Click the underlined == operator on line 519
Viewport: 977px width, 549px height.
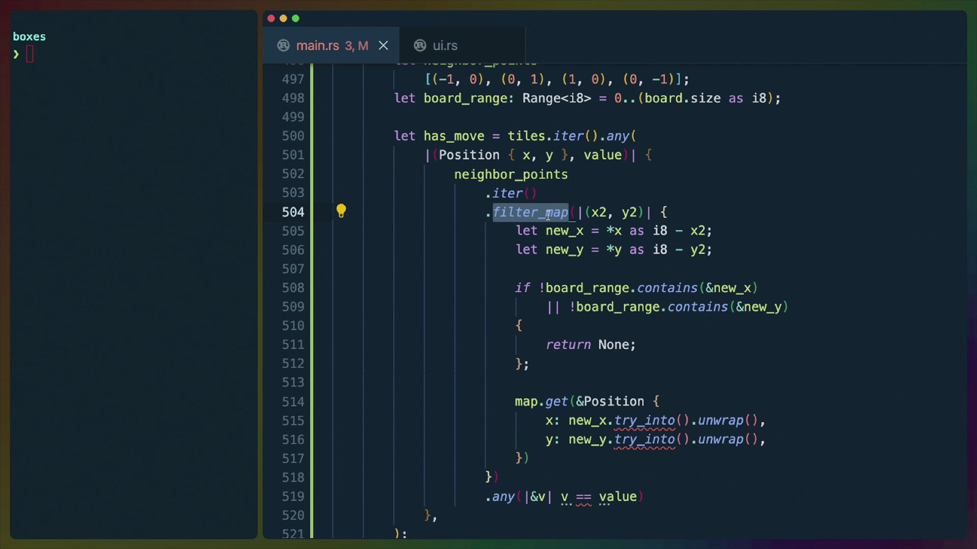click(x=584, y=497)
